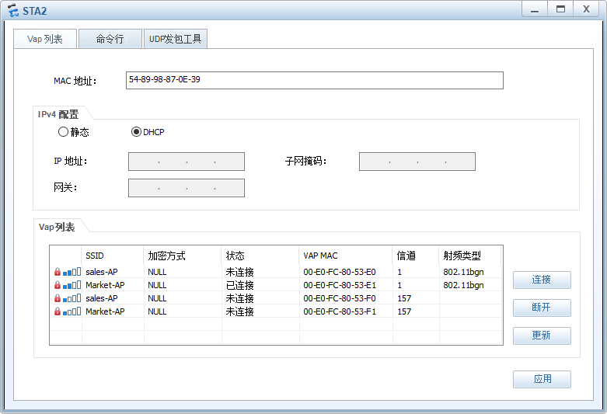607x414 pixels.
Task: Select sales-AP SSID on channel 1
Action: click(101, 272)
